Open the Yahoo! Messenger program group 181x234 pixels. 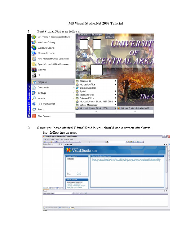[96, 105]
